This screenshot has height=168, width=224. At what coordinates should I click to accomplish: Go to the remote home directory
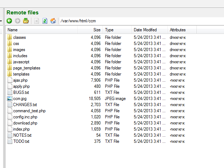(53, 21)
